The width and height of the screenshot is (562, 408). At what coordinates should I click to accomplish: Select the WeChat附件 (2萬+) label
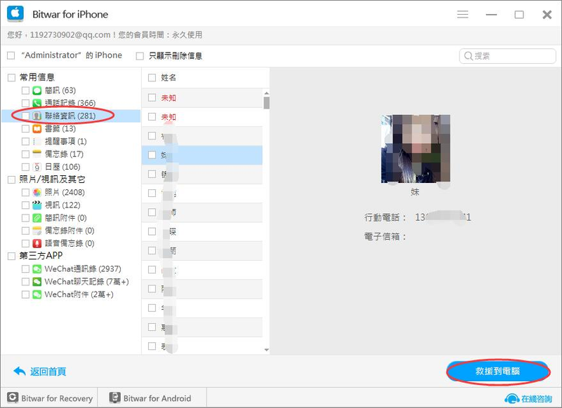pos(79,294)
